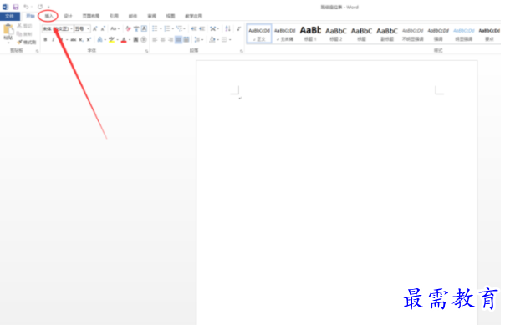This screenshot has height=325, width=505.
Task: Cut the selection with the scissors button
Action: 24,26
